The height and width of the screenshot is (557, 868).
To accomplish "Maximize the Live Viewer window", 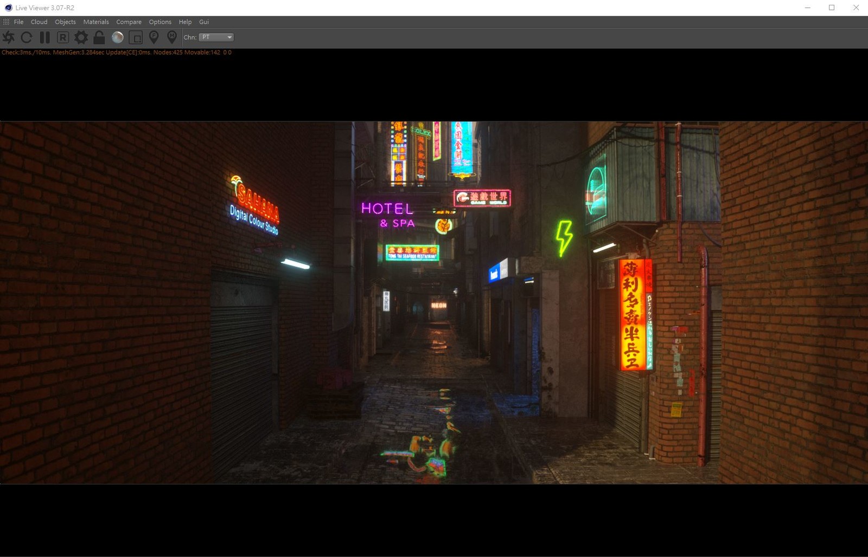I will pos(832,8).
